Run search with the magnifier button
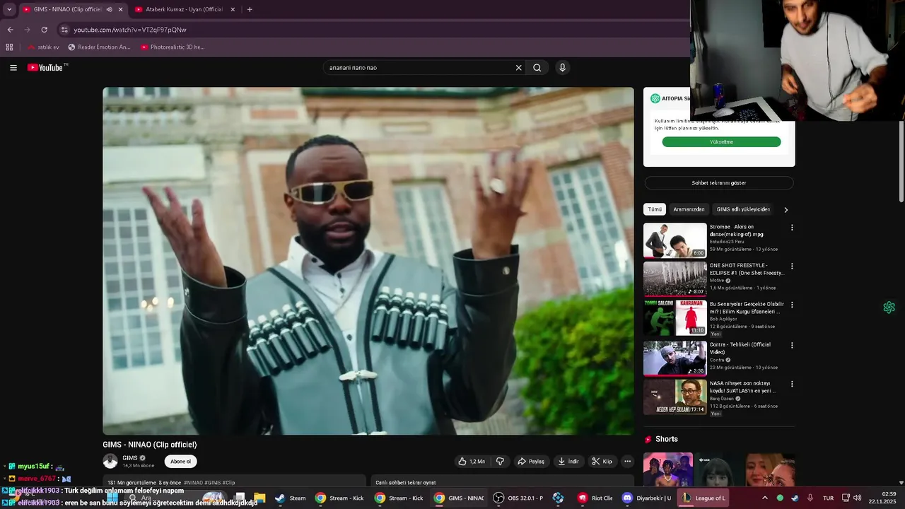The width and height of the screenshot is (905, 509). (x=537, y=68)
